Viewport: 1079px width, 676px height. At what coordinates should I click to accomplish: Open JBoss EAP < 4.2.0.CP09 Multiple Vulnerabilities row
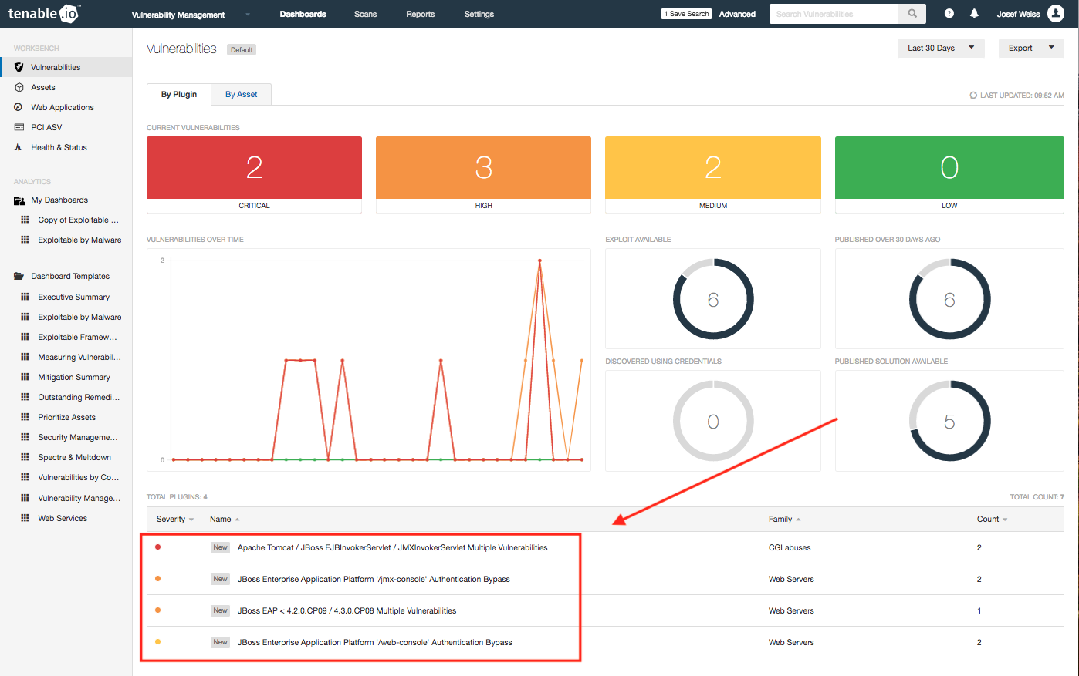pos(605,610)
